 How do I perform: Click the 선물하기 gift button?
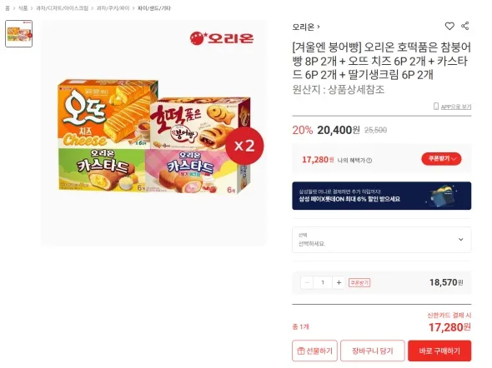pos(314,351)
